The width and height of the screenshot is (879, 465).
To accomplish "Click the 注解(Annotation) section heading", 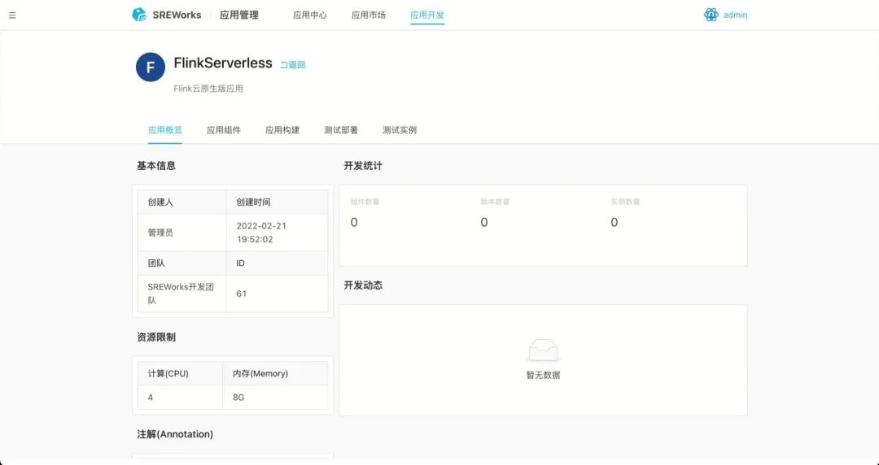I will click(x=175, y=434).
